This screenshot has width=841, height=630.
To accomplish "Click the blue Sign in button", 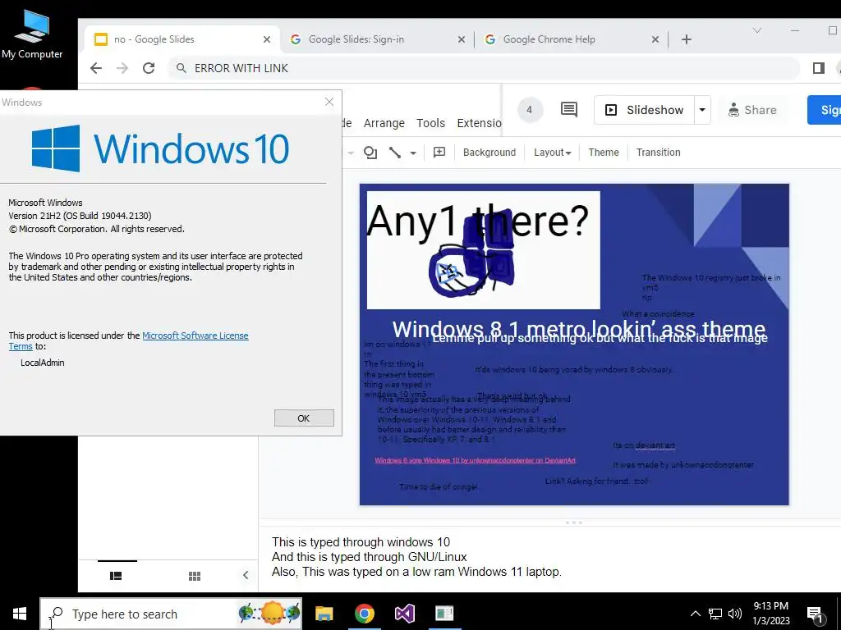I will coord(825,110).
